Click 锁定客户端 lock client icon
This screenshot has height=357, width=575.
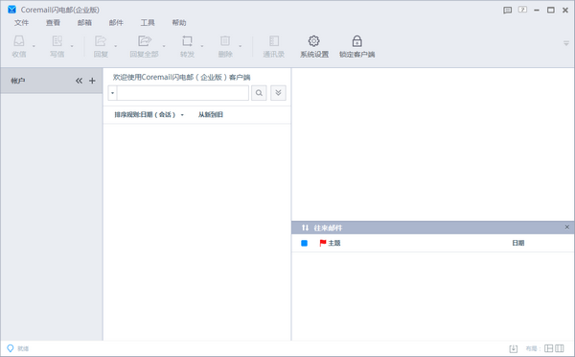coord(356,40)
